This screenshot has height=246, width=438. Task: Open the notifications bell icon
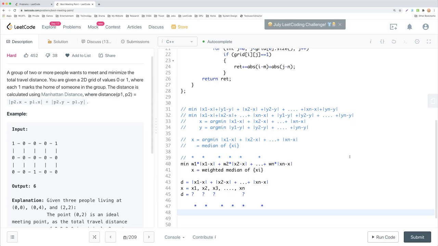[410, 27]
